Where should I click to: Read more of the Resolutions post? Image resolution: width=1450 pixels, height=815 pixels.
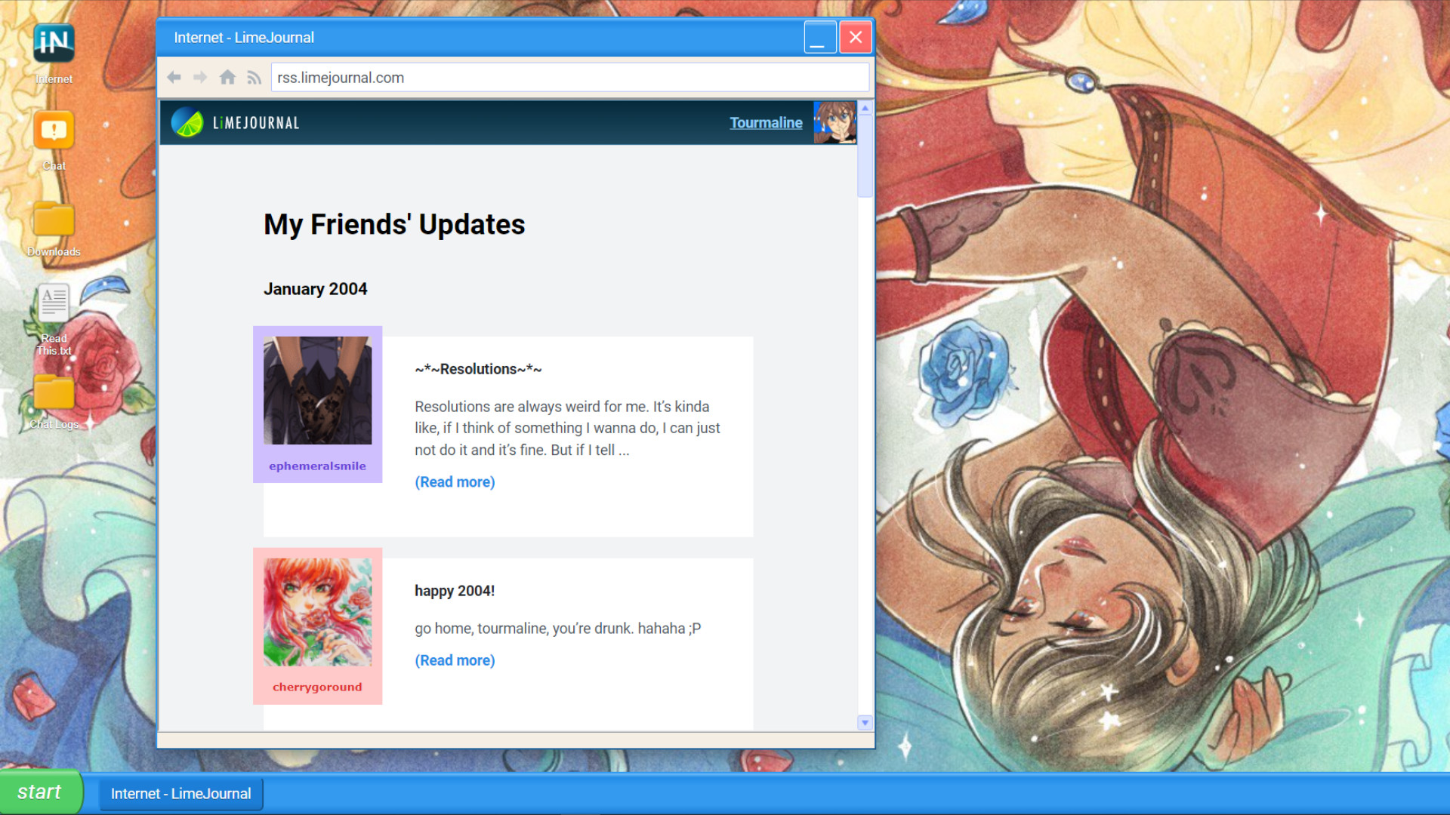pos(454,481)
